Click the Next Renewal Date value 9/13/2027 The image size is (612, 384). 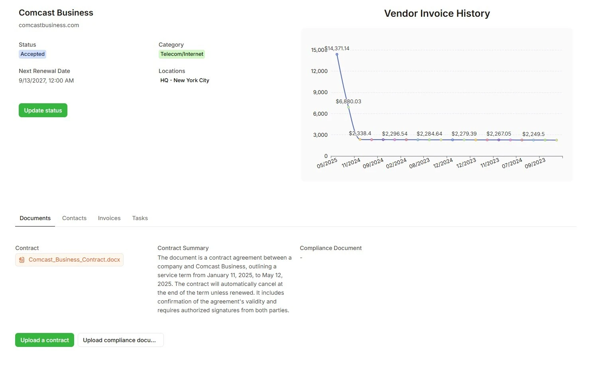(46, 81)
